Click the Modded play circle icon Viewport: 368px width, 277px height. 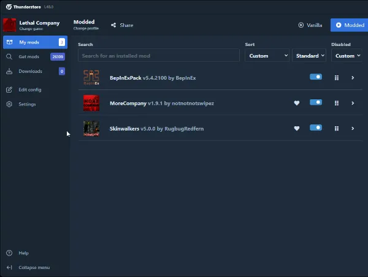pos(339,25)
